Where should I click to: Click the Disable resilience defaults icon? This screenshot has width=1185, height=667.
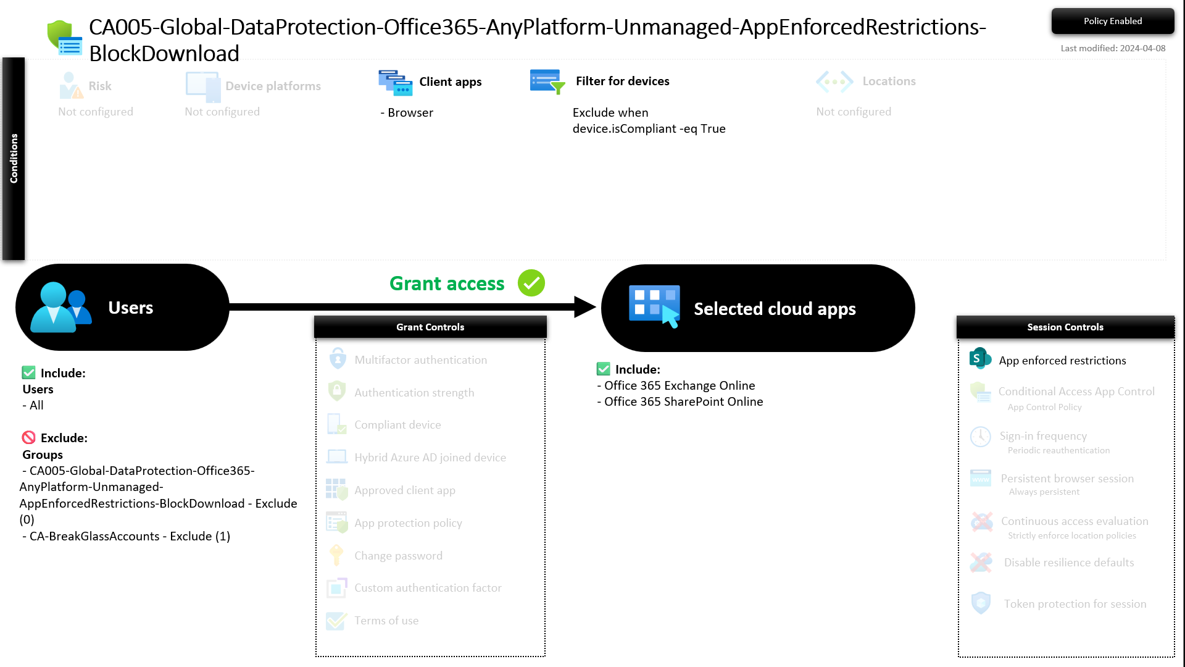981,563
